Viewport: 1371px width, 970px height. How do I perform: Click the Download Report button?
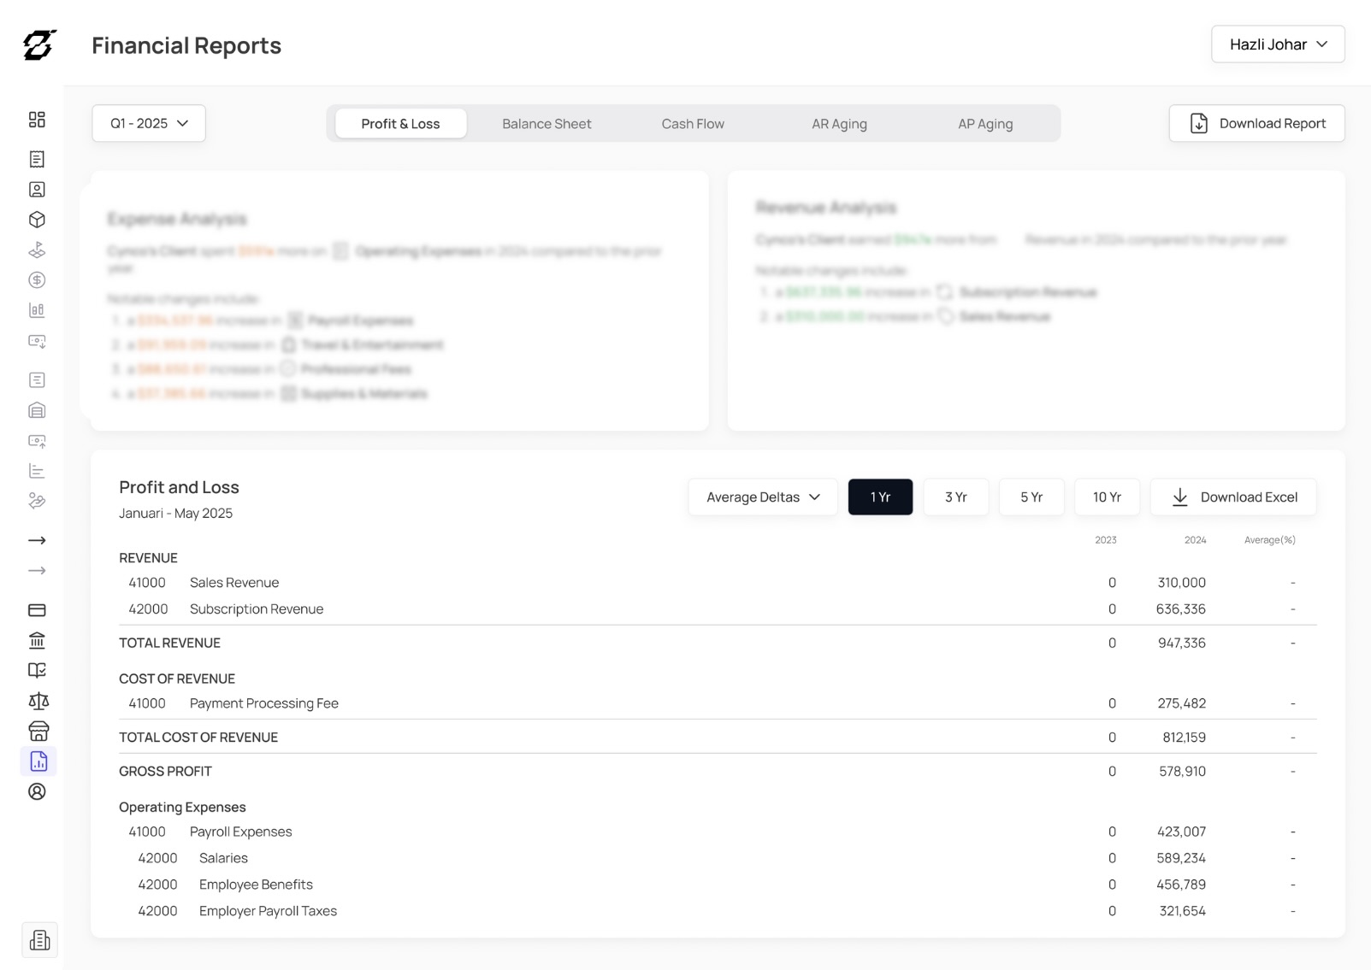point(1256,123)
